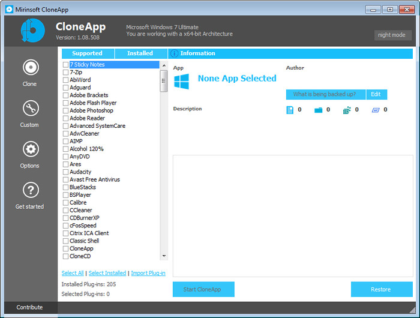The height and width of the screenshot is (318, 420).
Task: Click the Windows logo app icon
Action: click(181, 82)
